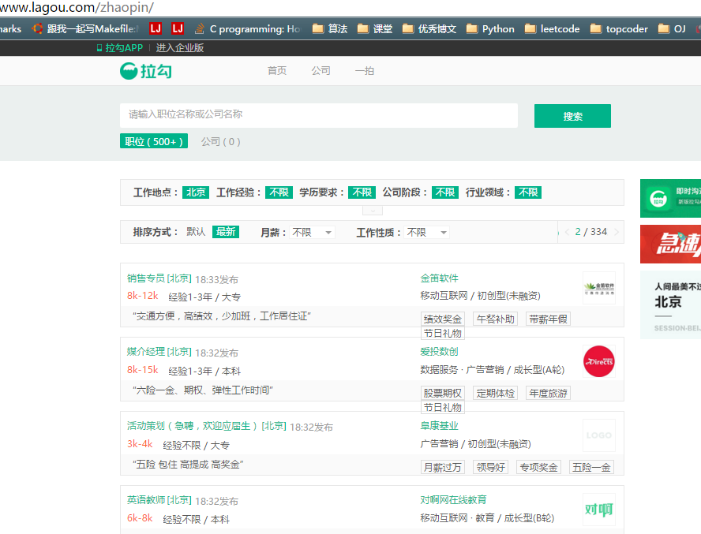Open the 阜康基业 company link
Viewport: 701px width, 534px height.
[439, 425]
